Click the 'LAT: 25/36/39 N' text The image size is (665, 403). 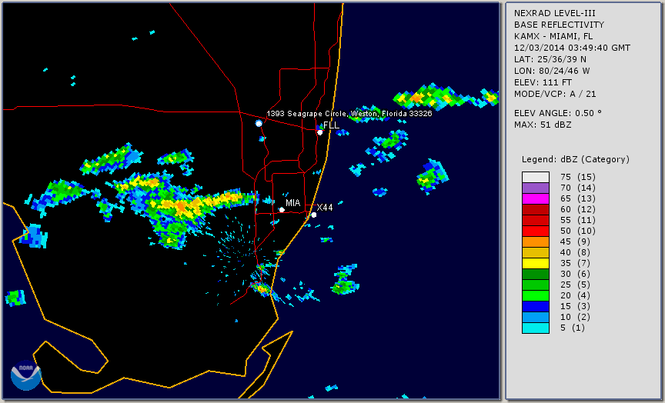coord(550,59)
